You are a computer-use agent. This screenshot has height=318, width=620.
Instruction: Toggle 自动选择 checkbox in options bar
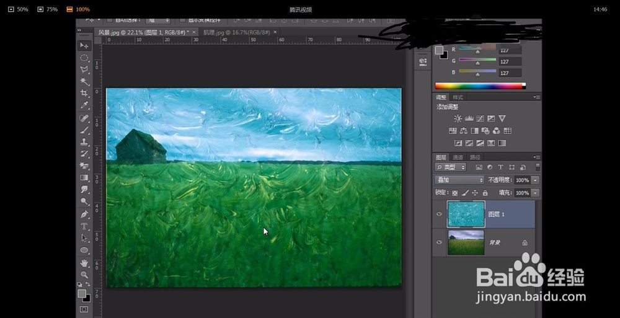110,20
